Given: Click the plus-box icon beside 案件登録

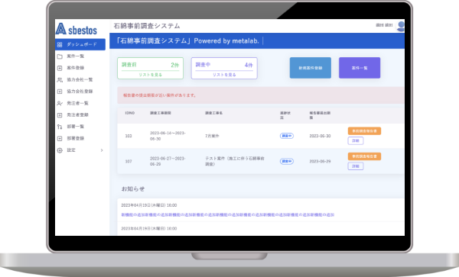Looking at the screenshot, I should coord(60,68).
